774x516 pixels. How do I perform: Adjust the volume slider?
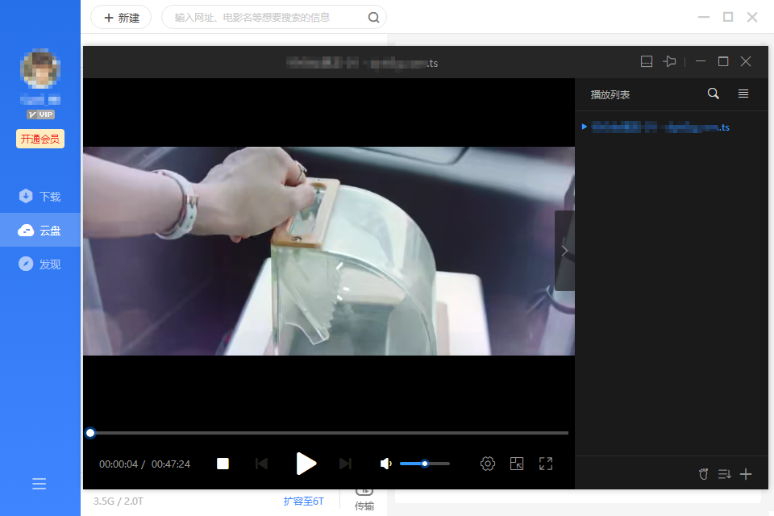[x=424, y=464]
